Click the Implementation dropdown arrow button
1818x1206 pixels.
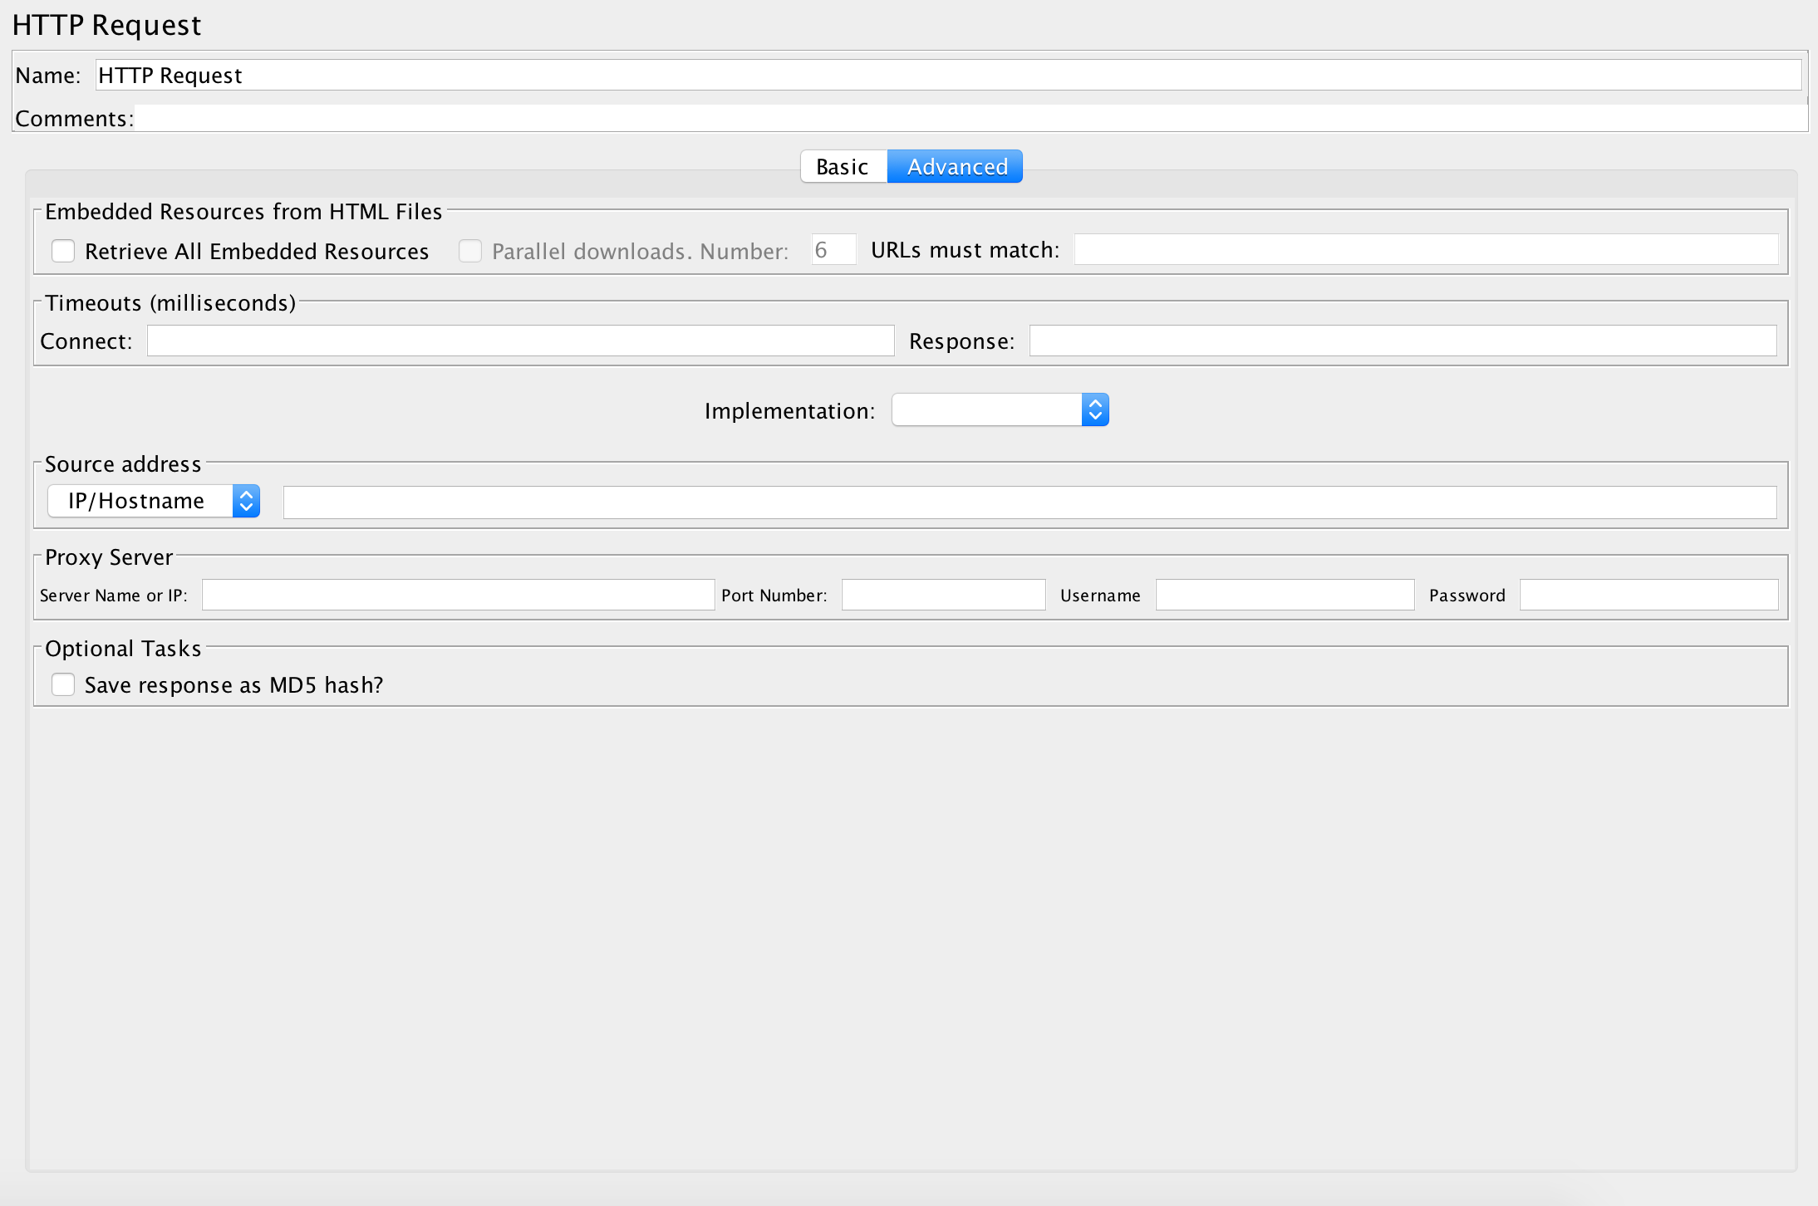(x=1095, y=410)
